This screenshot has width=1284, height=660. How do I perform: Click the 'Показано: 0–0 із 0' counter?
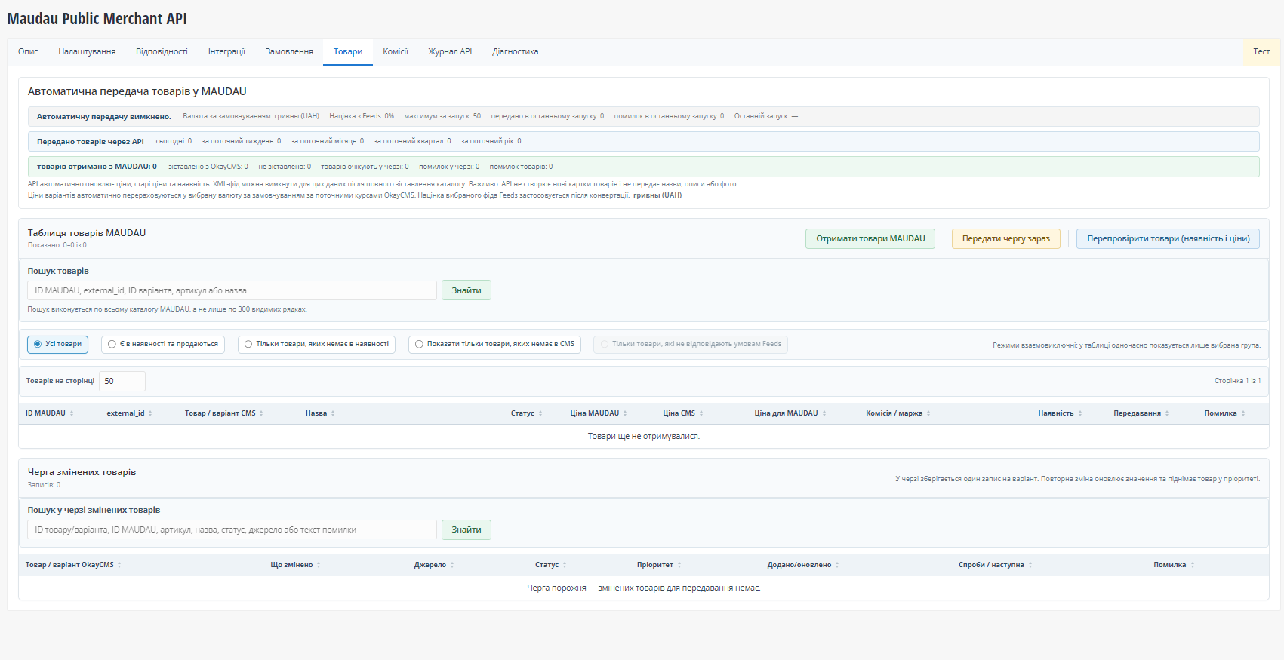57,245
